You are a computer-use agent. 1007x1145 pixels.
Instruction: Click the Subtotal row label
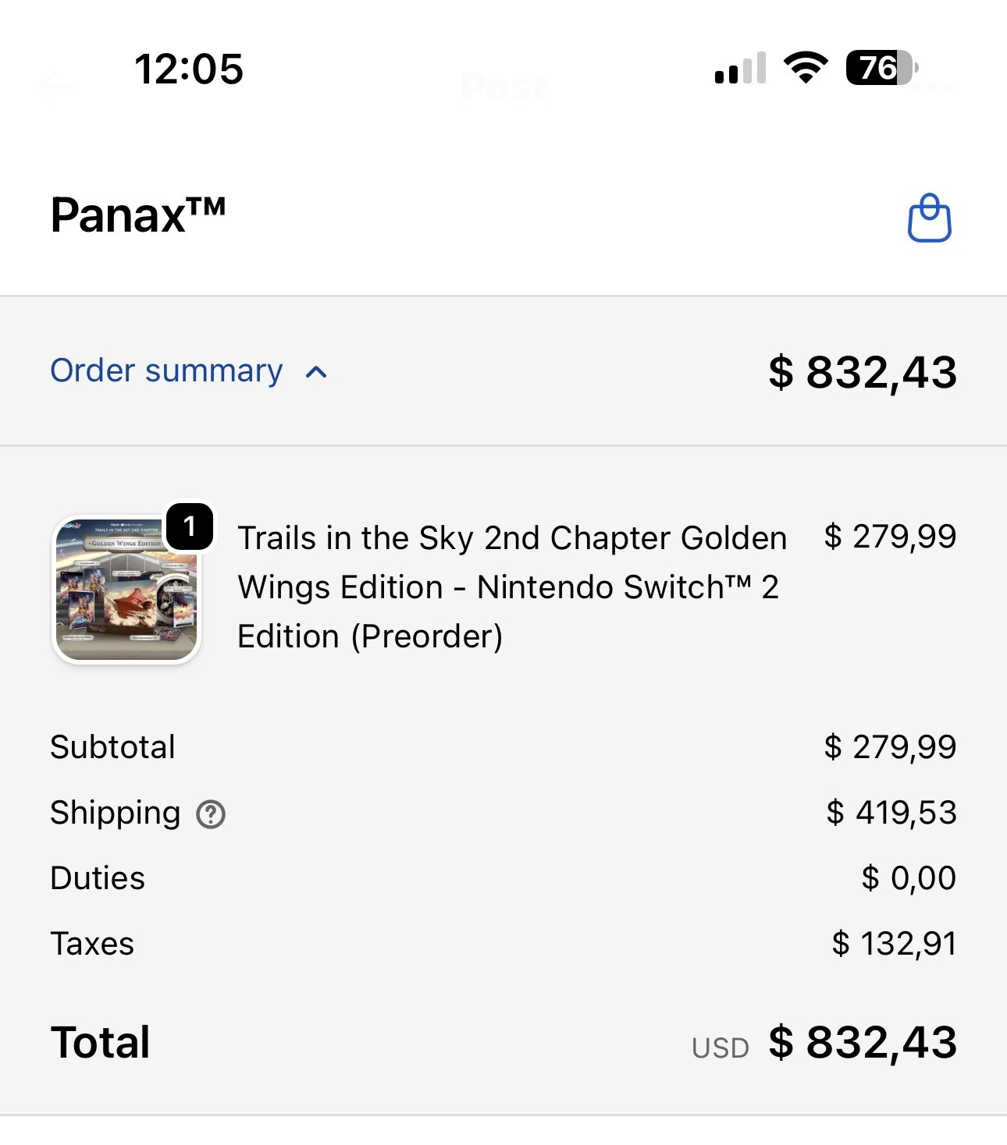(x=112, y=747)
